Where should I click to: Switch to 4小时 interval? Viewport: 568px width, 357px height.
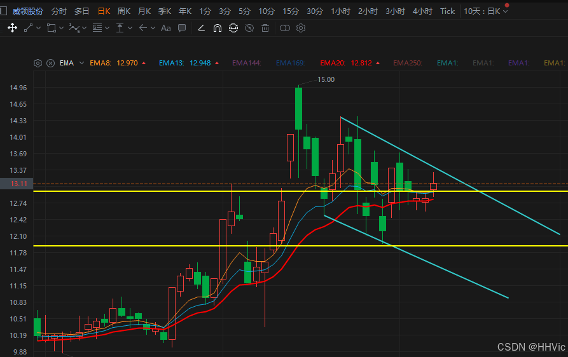(422, 11)
